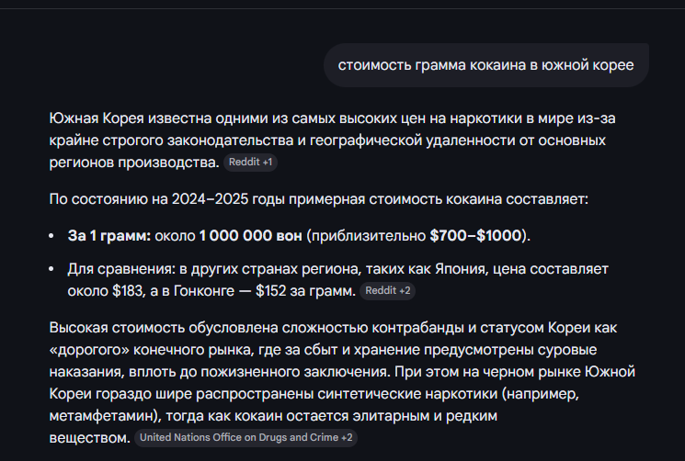The image size is (685, 461).
Task: Open the Reddit +2 source chip
Action: (x=389, y=291)
